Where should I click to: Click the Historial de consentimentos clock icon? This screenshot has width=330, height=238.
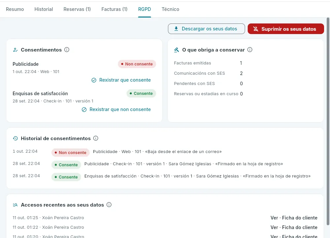tap(16, 139)
